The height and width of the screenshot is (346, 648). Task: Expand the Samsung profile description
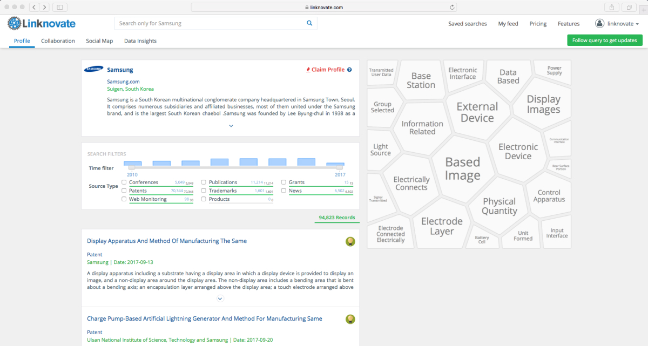point(231,126)
